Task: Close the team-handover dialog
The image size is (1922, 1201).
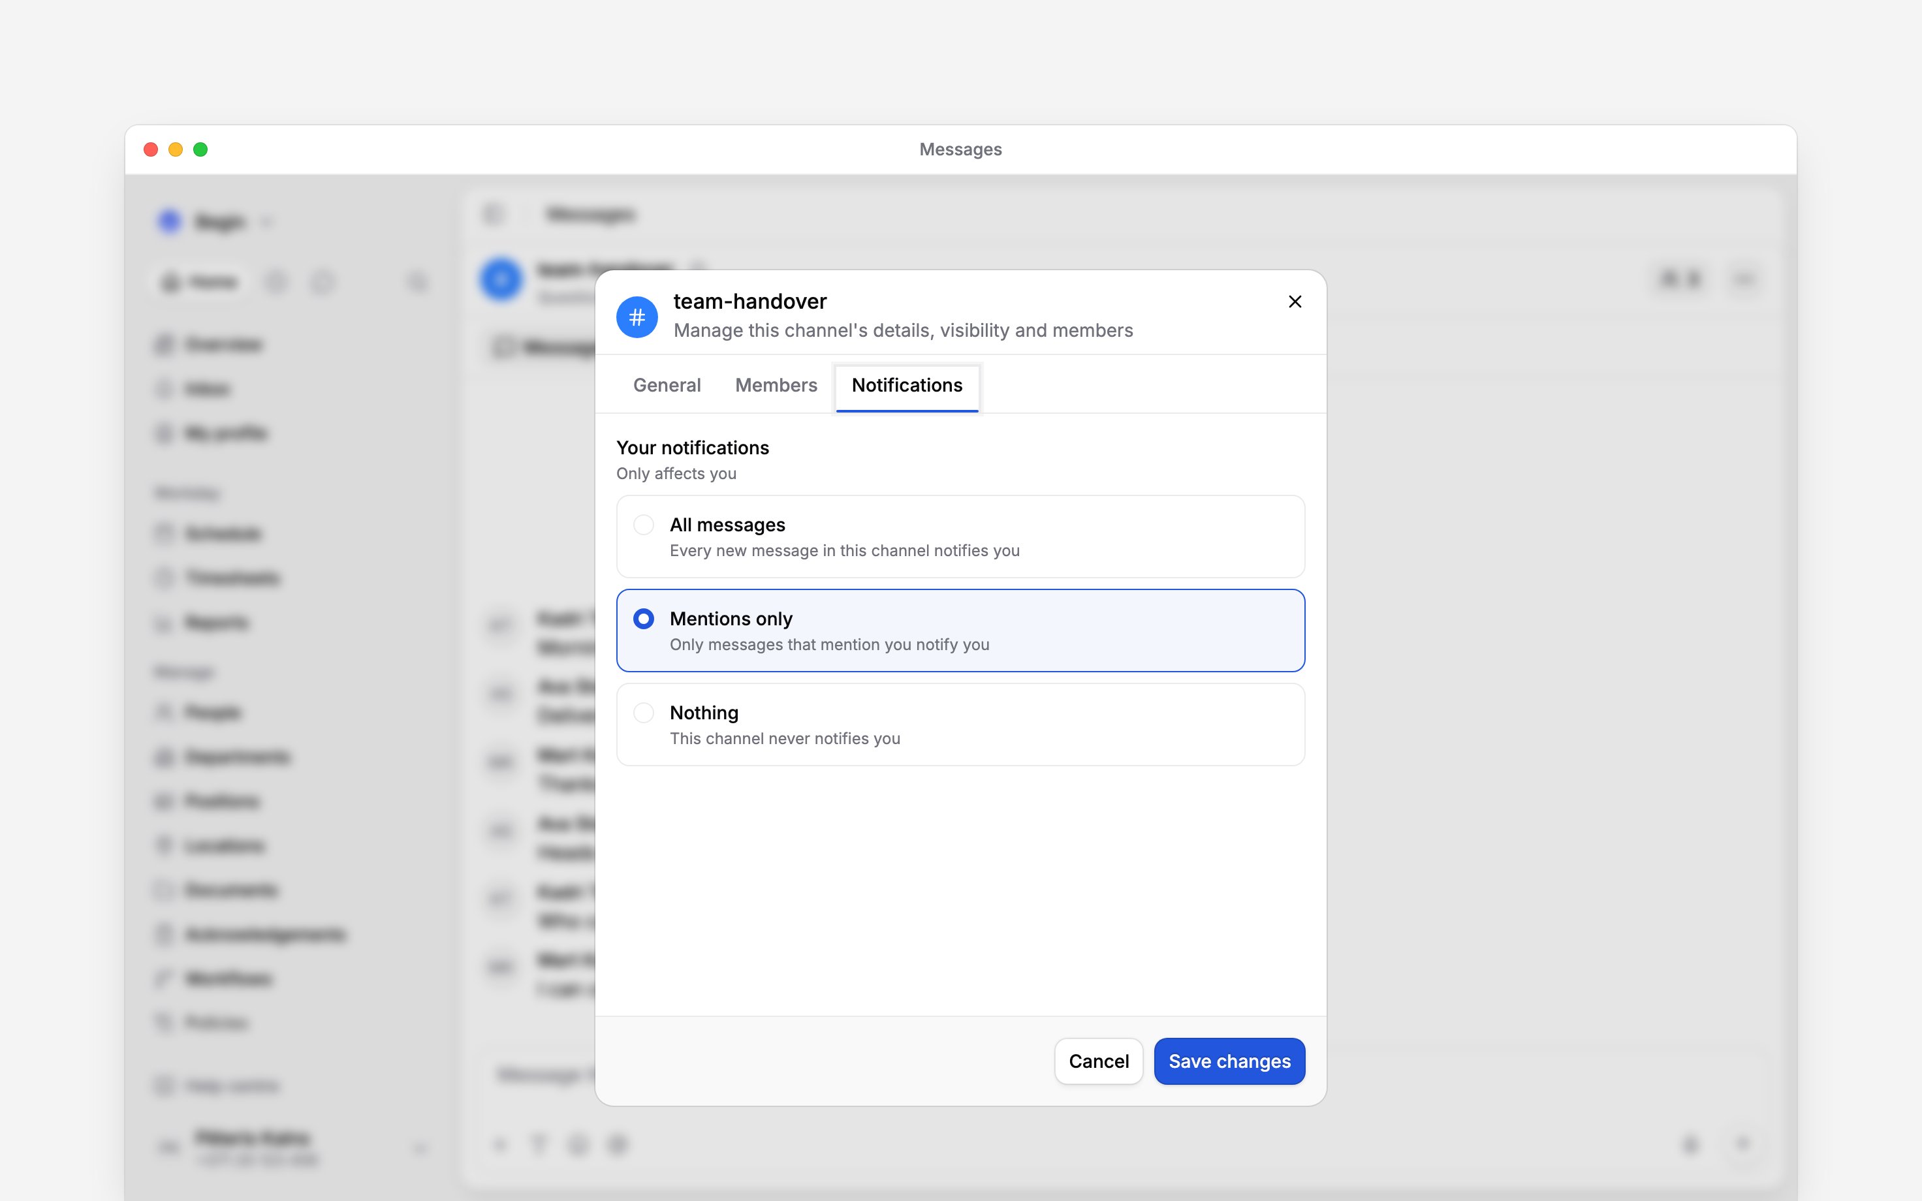Action: click(x=1295, y=302)
